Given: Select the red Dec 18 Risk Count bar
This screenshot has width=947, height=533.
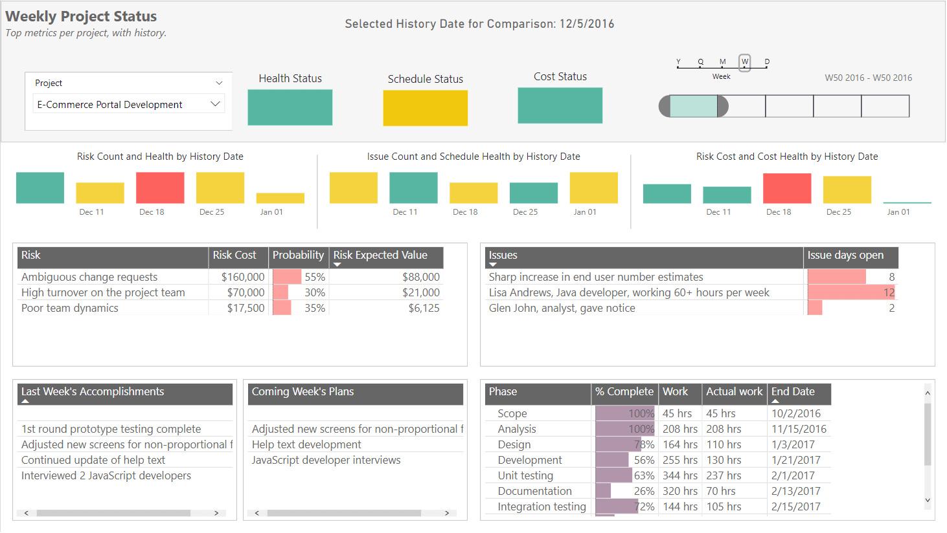Looking at the screenshot, I should click(160, 188).
